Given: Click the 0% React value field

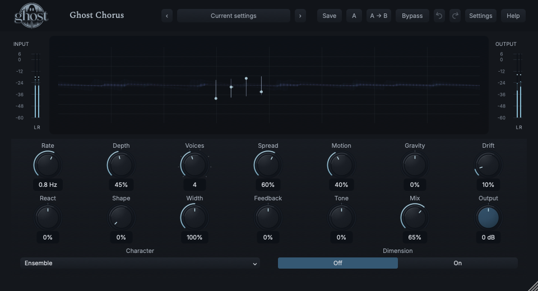Looking at the screenshot, I should 48,237.
